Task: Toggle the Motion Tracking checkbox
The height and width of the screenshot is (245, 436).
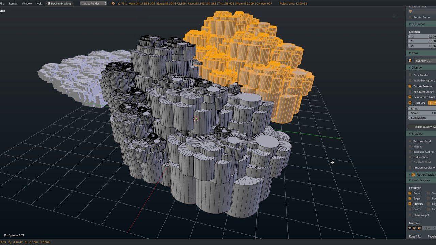Action: pyautogui.click(x=414, y=175)
